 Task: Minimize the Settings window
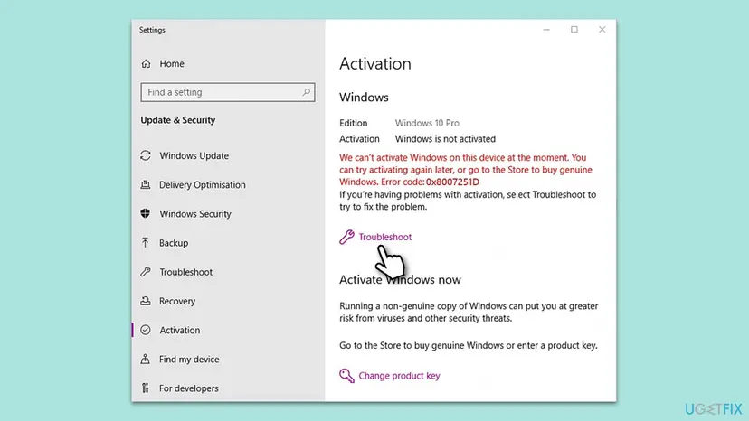546,30
